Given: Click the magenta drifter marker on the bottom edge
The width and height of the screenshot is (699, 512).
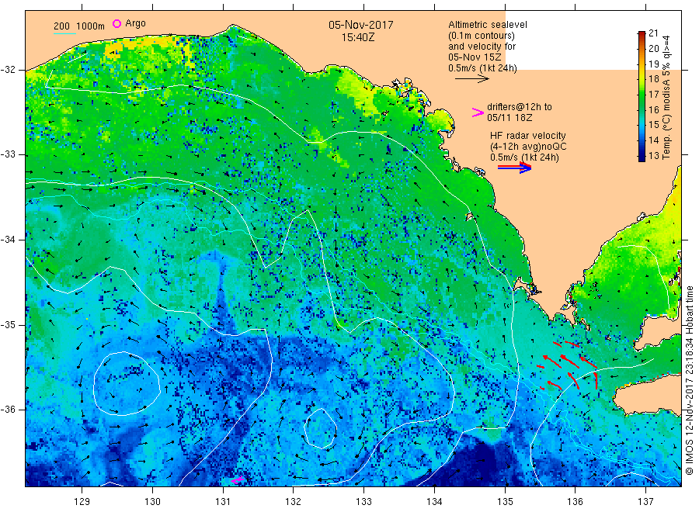Looking at the screenshot, I should (237, 481).
